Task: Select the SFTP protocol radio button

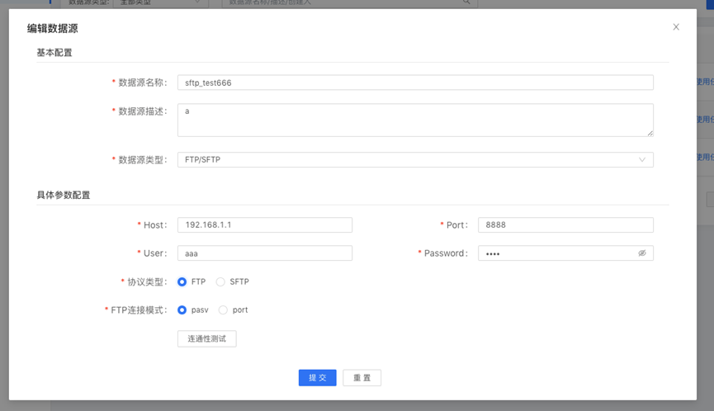Action: pyautogui.click(x=220, y=281)
